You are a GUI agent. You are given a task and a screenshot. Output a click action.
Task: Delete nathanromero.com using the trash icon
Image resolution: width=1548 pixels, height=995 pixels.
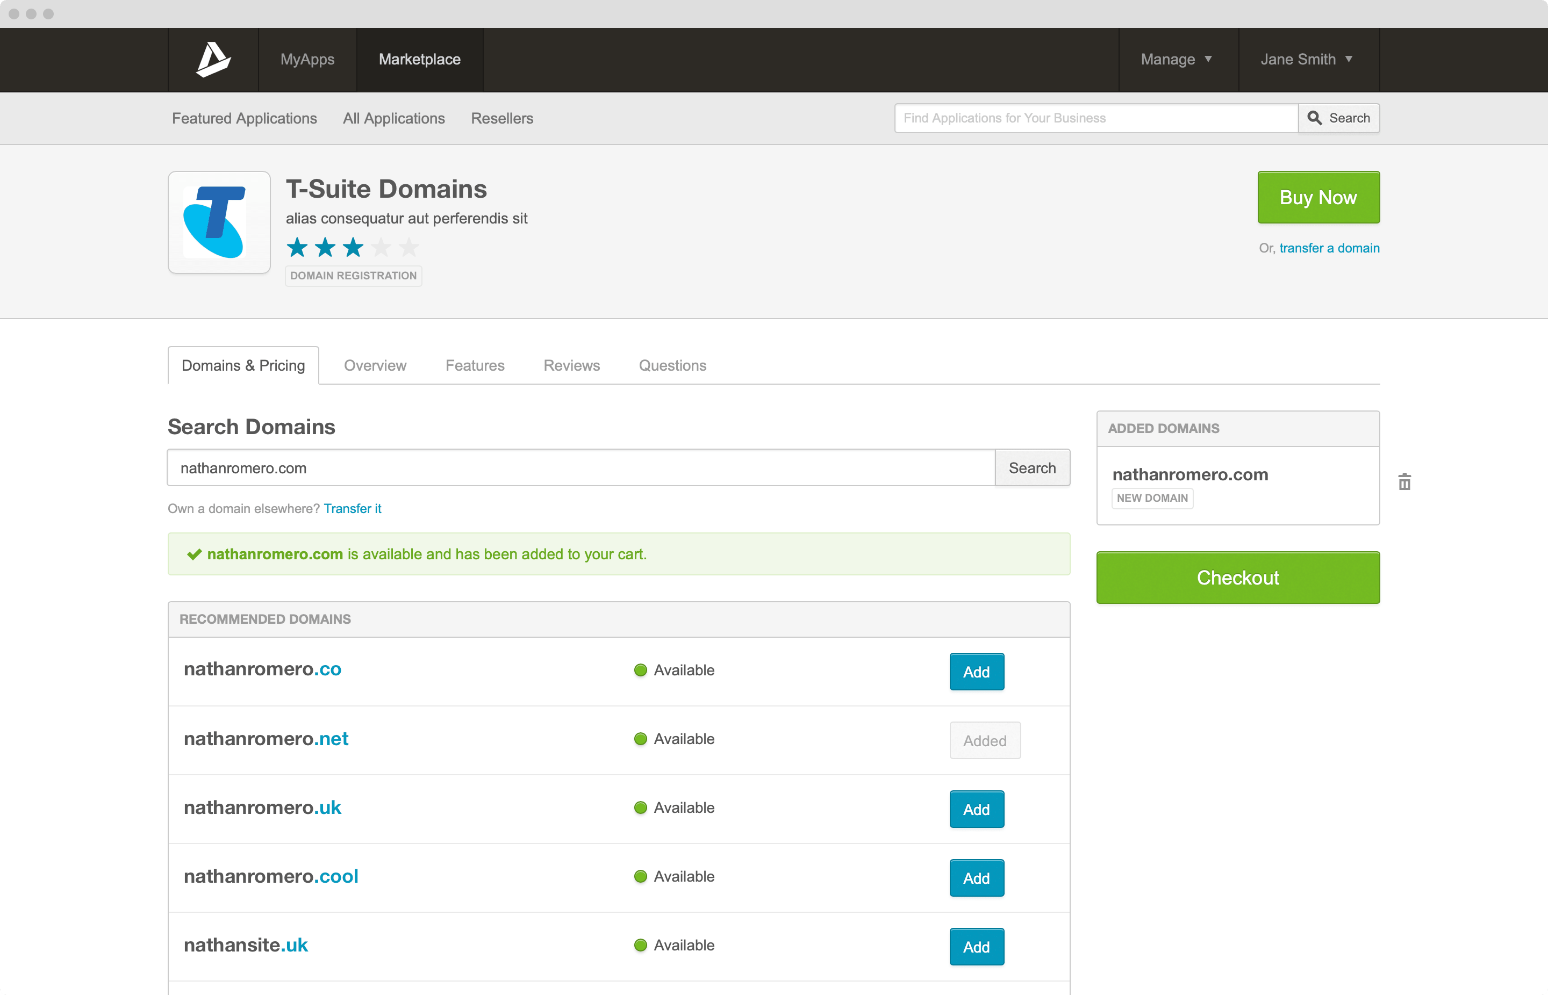point(1404,482)
